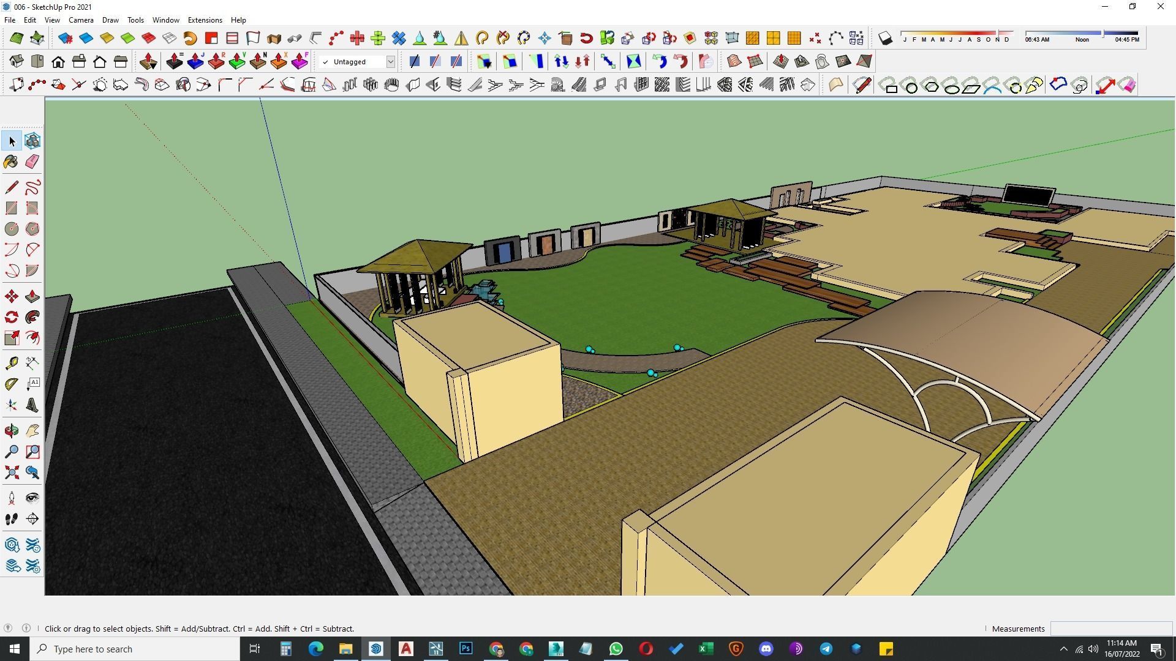Select the Orbit tool
The image size is (1176, 661).
coord(11,431)
